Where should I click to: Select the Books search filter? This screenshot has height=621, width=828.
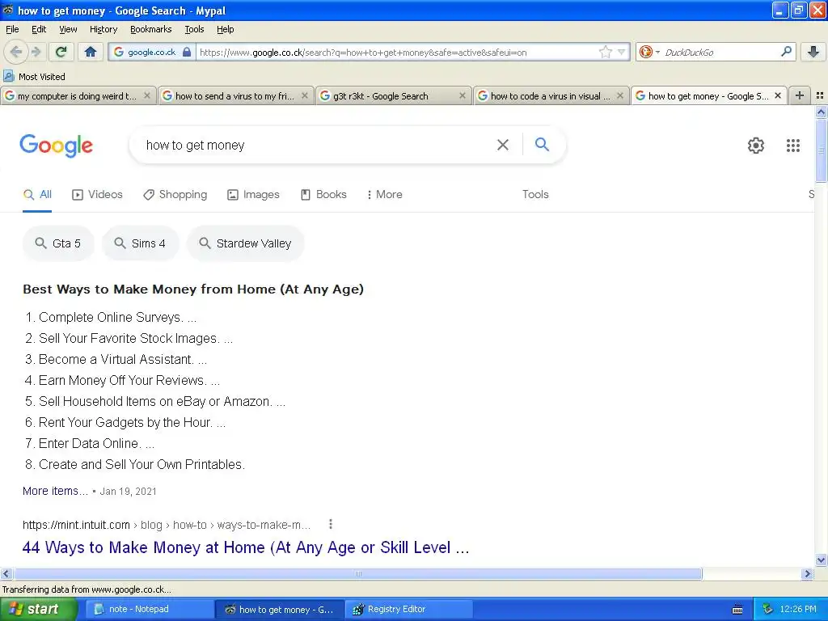[x=323, y=194]
